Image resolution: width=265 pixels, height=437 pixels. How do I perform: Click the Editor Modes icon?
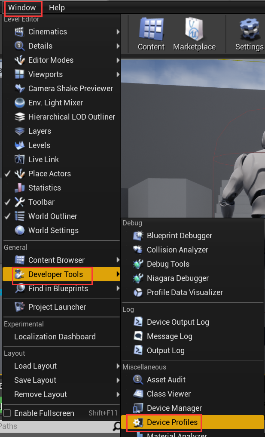click(x=19, y=60)
